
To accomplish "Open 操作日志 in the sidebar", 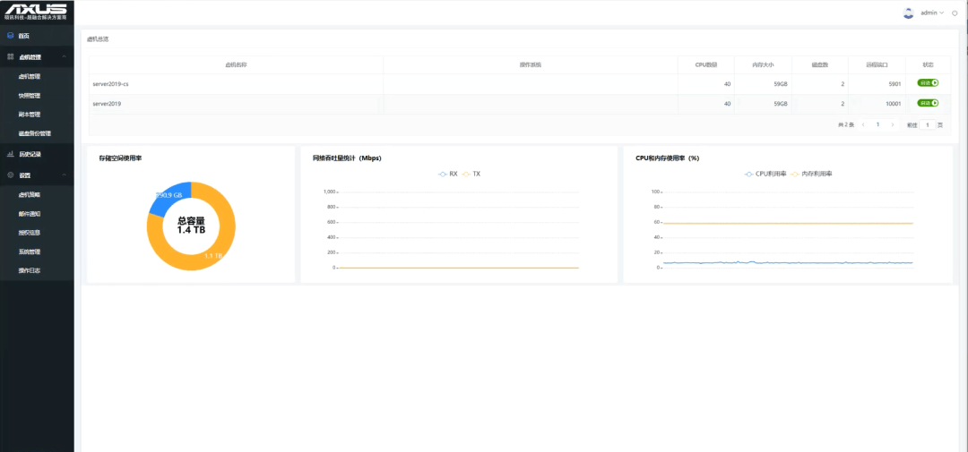I will click(x=30, y=270).
